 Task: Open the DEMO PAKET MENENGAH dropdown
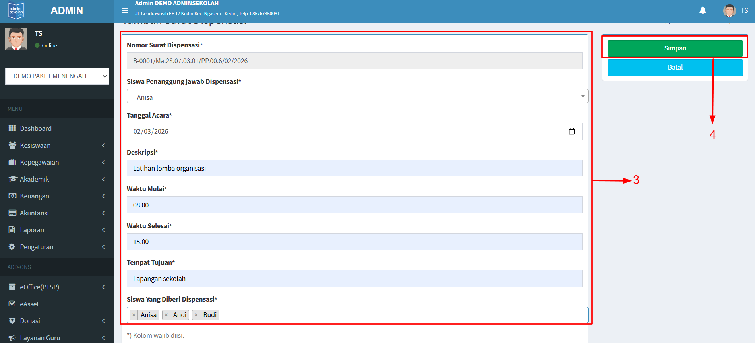[57, 76]
